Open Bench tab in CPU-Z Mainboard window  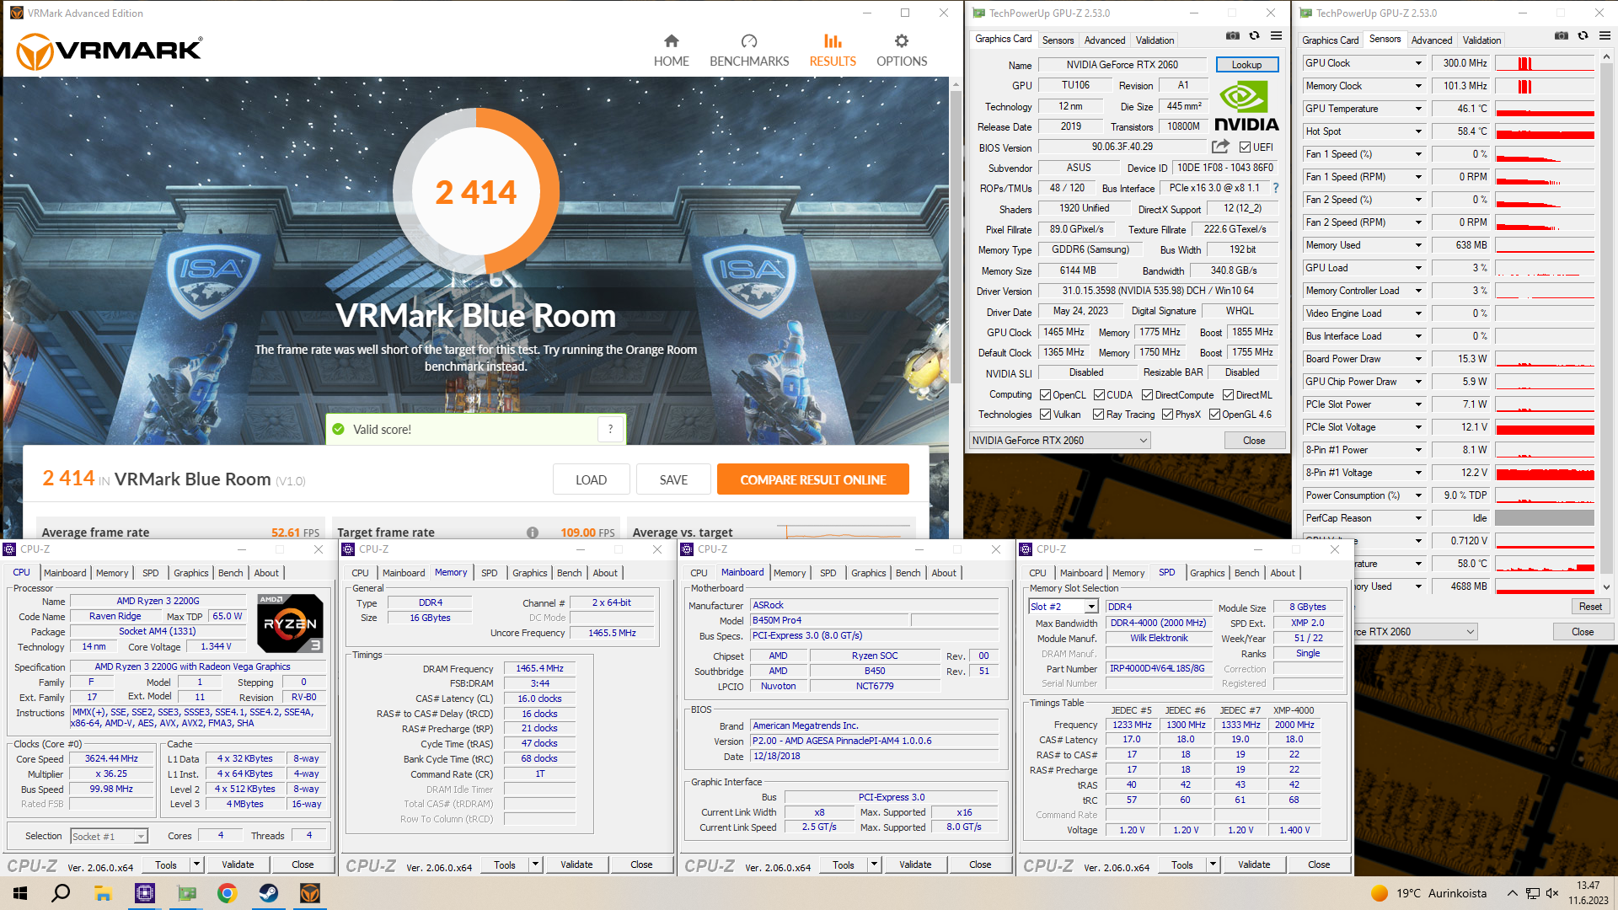[x=908, y=573]
